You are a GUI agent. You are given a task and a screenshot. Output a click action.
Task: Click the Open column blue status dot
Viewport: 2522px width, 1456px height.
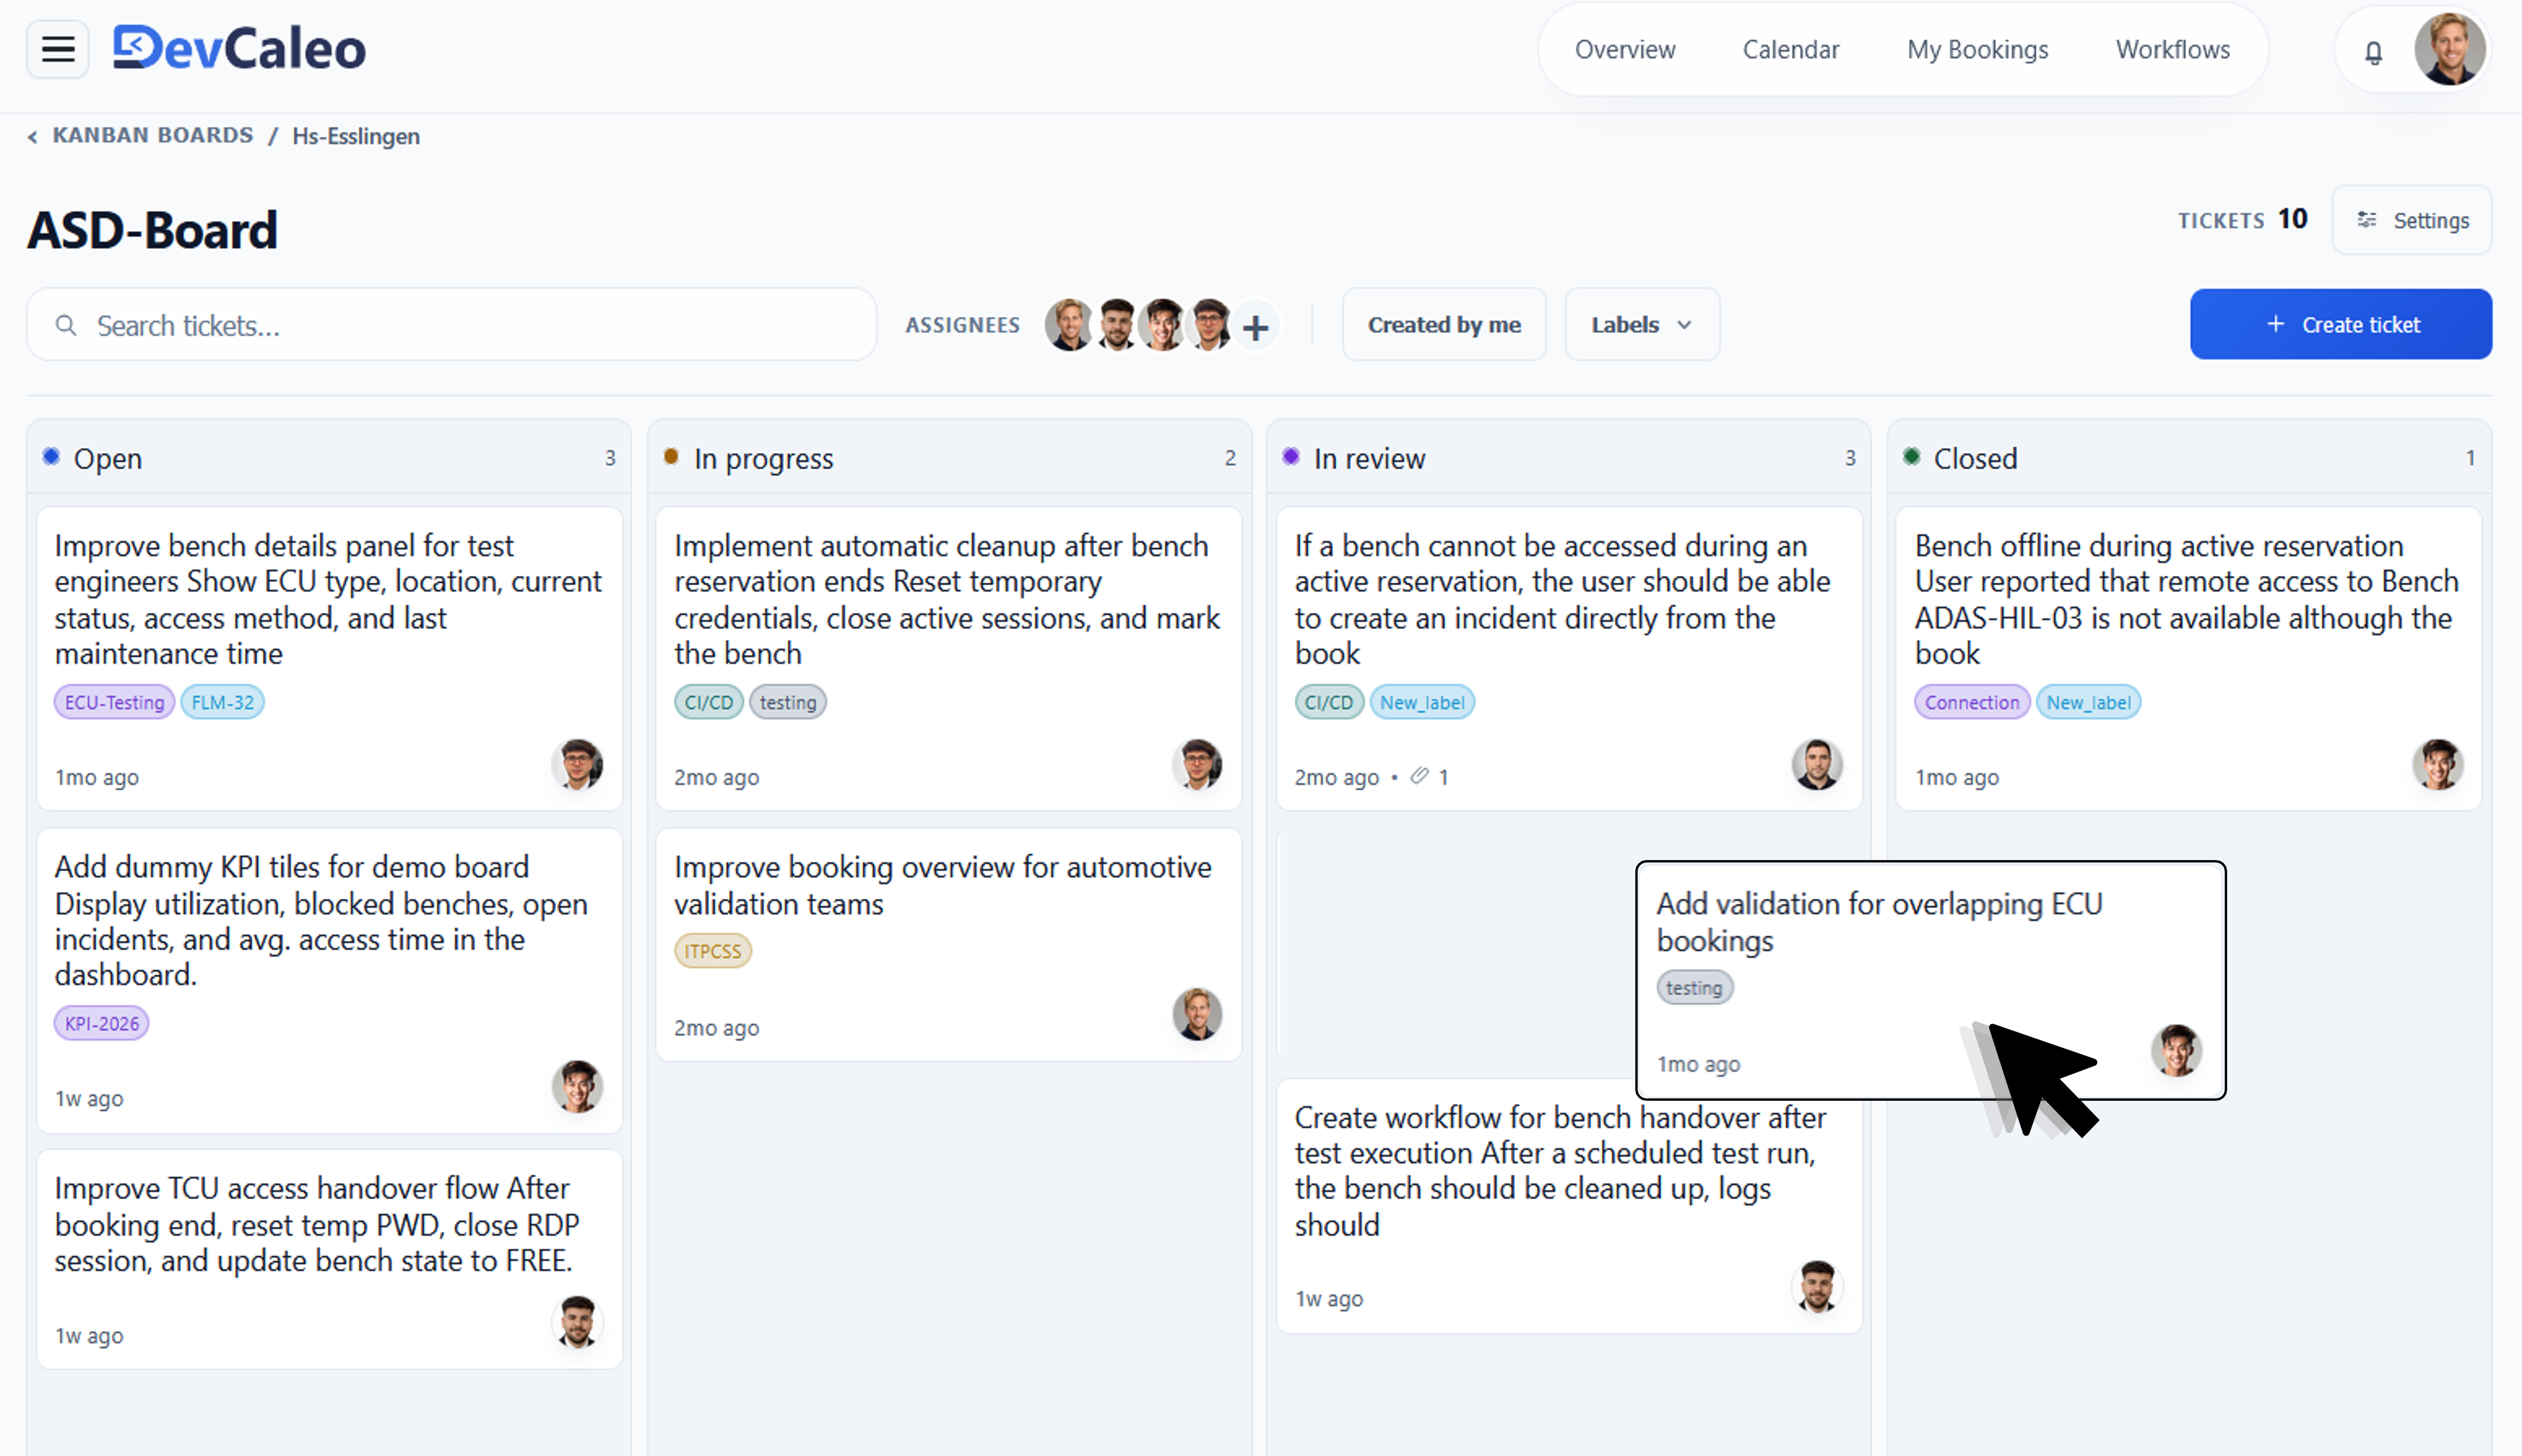[51, 457]
